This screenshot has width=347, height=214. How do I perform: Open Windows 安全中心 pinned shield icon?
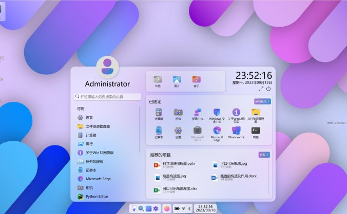217,116
